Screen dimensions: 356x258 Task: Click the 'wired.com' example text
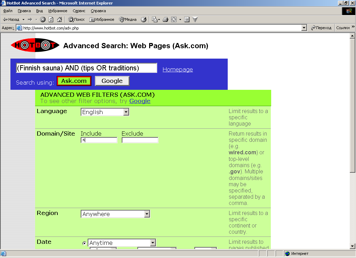pos(242,153)
